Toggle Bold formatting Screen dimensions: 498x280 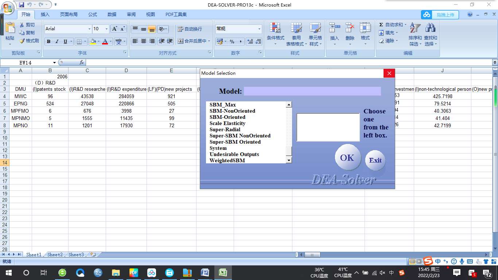48,42
